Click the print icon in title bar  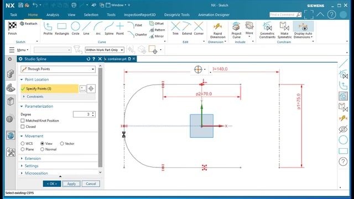(74, 5)
